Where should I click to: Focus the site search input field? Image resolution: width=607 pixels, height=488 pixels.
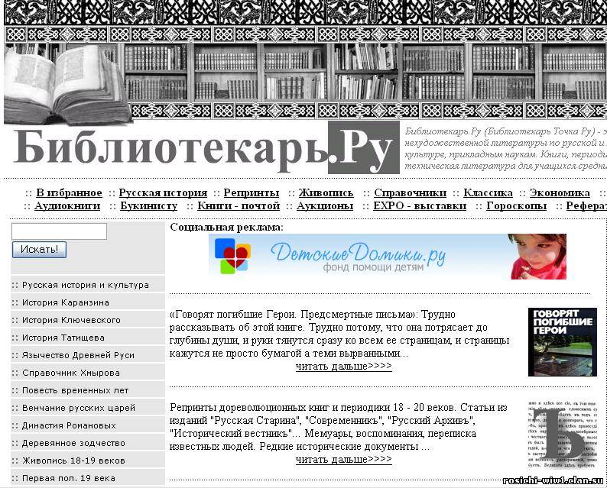click(x=59, y=231)
